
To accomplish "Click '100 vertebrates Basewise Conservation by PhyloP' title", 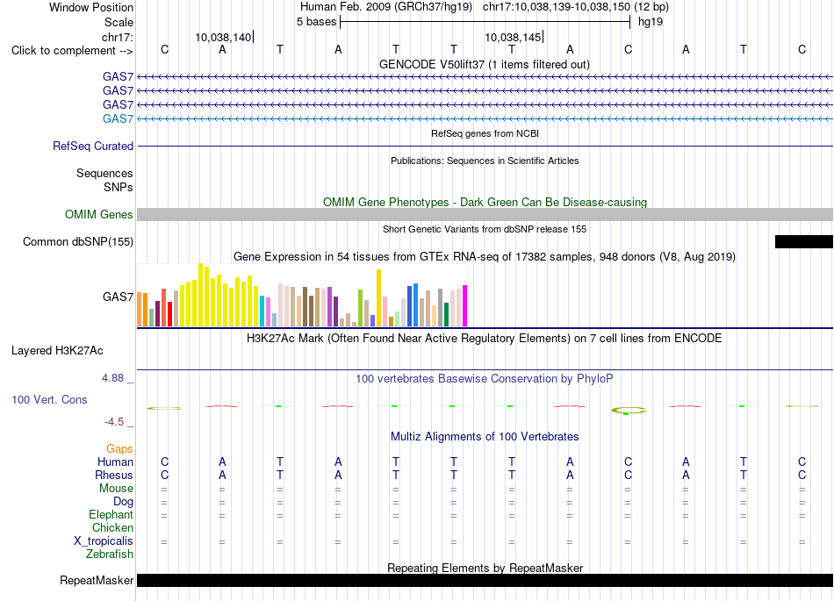I will [x=485, y=378].
